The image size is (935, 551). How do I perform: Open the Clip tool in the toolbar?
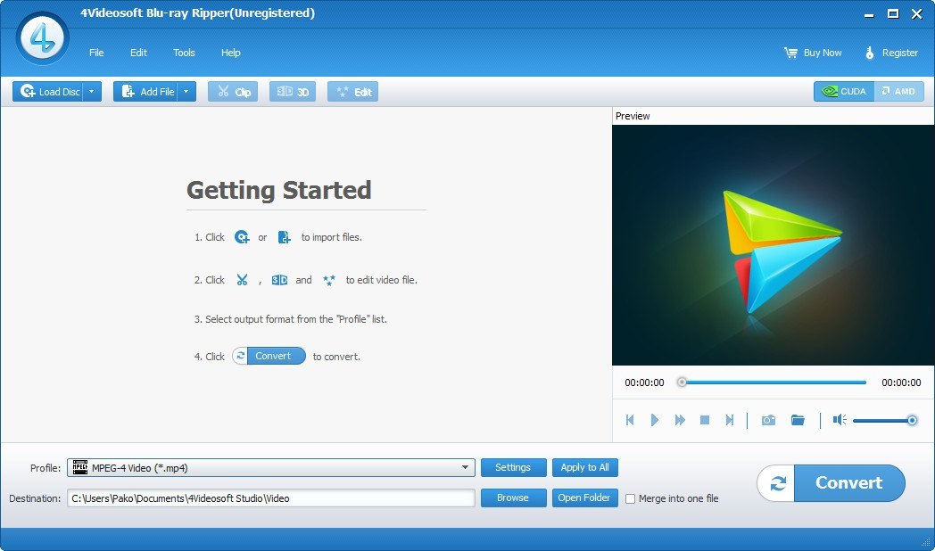(232, 90)
